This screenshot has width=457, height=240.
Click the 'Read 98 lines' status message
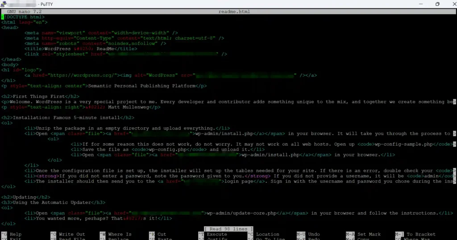click(x=228, y=229)
